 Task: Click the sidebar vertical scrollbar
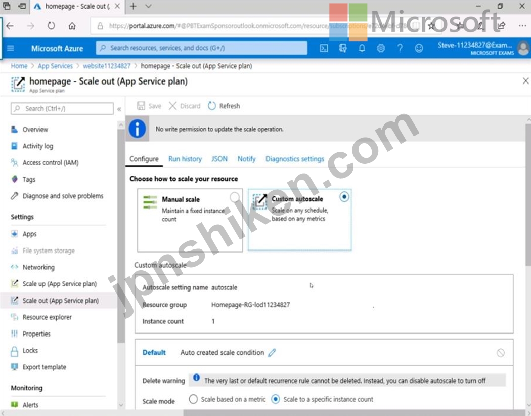pos(121,235)
